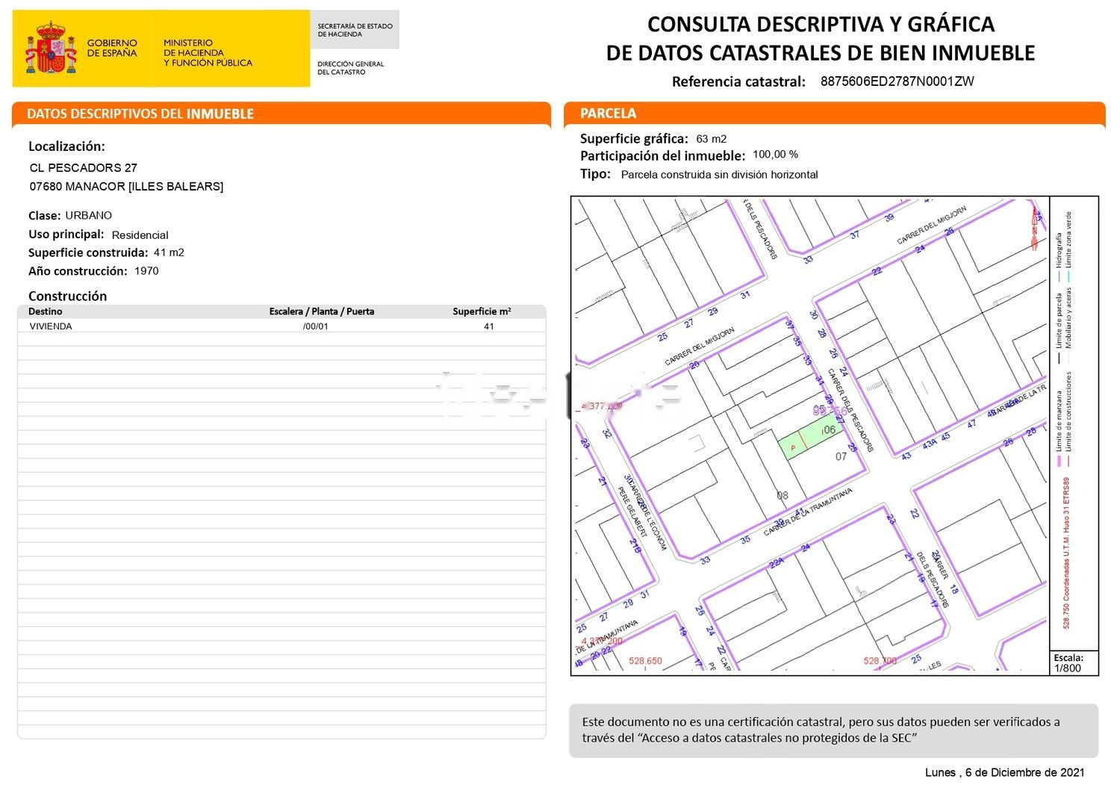Click the Dirección General del Catastro label
Viewport: 1120px width, 791px height.
pyautogui.click(x=350, y=68)
